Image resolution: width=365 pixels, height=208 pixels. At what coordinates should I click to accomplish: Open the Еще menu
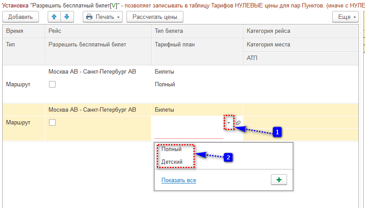pyautogui.click(x=344, y=17)
